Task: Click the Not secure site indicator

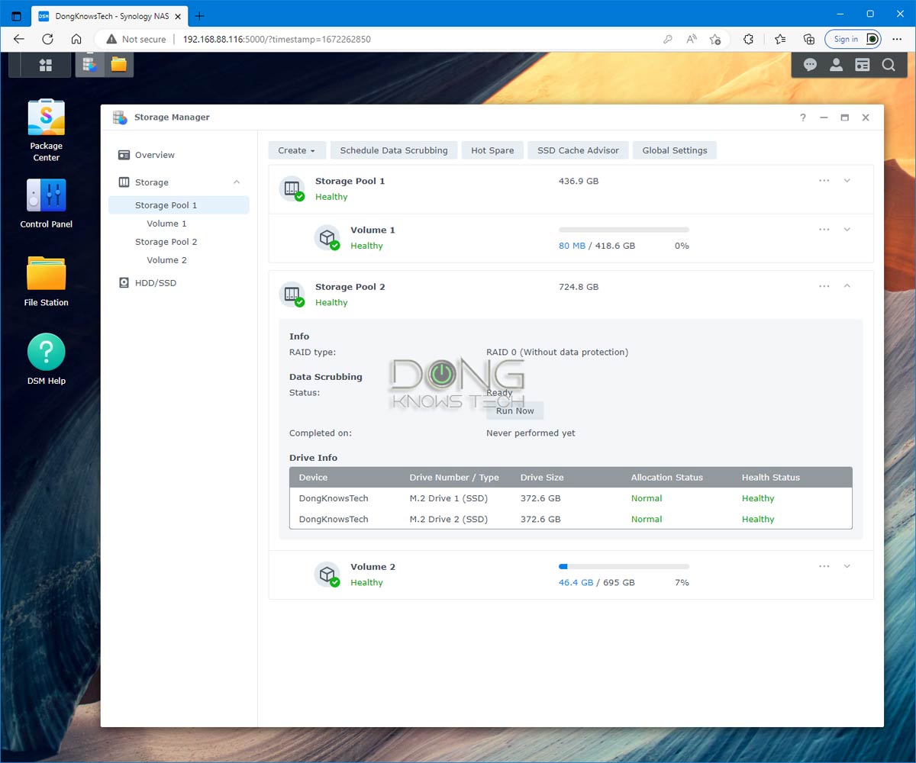Action: tap(136, 39)
